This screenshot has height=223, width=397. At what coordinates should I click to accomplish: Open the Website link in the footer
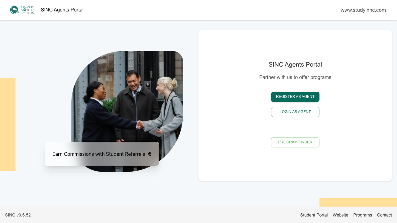pyautogui.click(x=341, y=215)
